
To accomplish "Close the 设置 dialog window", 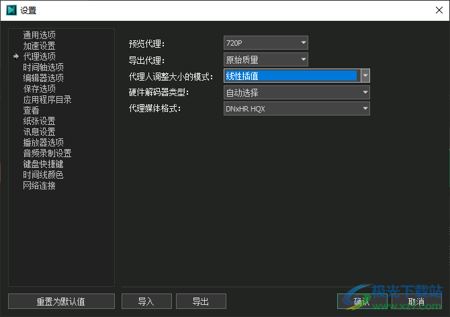I will [439, 10].
